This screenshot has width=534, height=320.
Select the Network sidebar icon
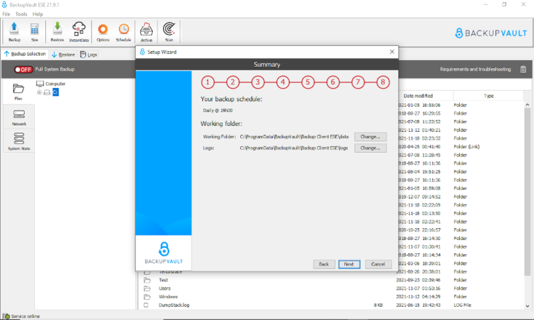coord(19,117)
